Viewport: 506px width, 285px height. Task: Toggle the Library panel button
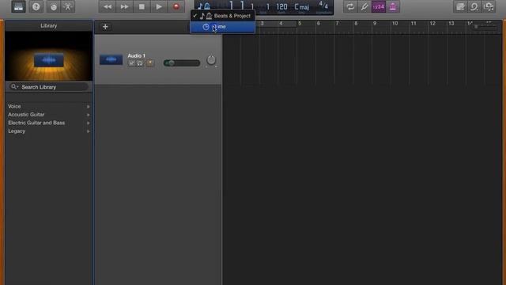[x=18, y=7]
